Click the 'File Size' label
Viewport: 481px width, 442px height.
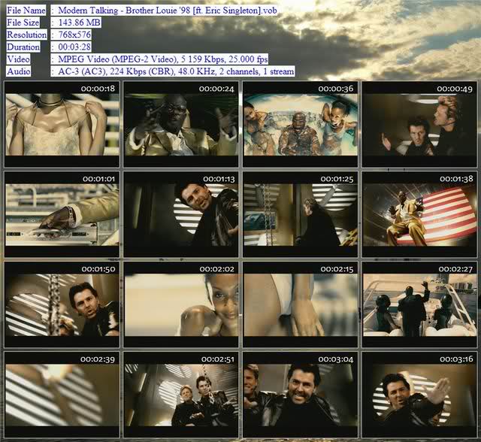pos(23,23)
